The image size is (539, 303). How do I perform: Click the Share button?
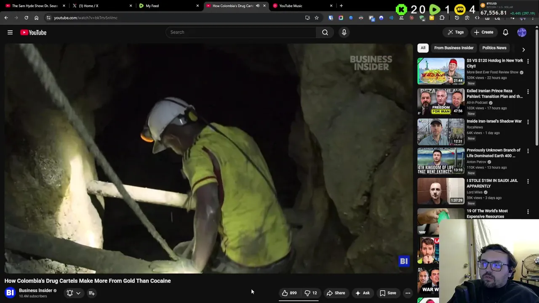click(336, 293)
